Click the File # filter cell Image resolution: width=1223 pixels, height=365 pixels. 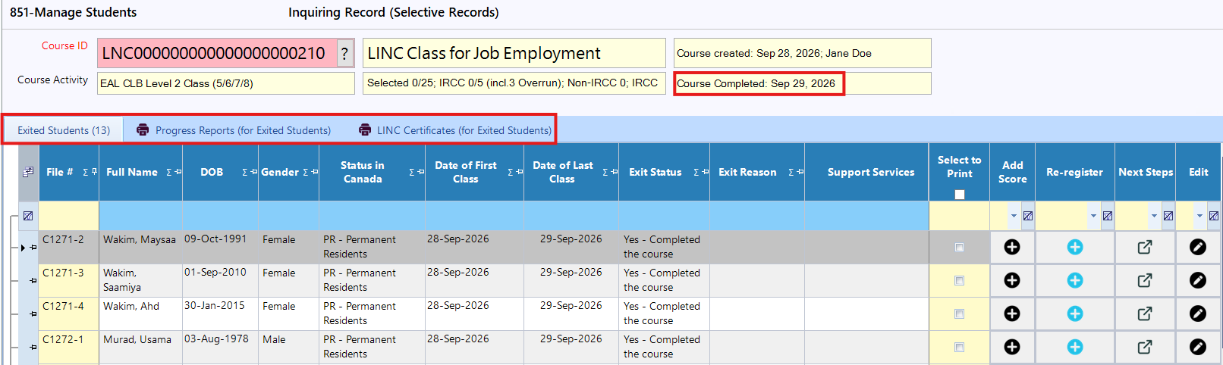tap(68, 216)
